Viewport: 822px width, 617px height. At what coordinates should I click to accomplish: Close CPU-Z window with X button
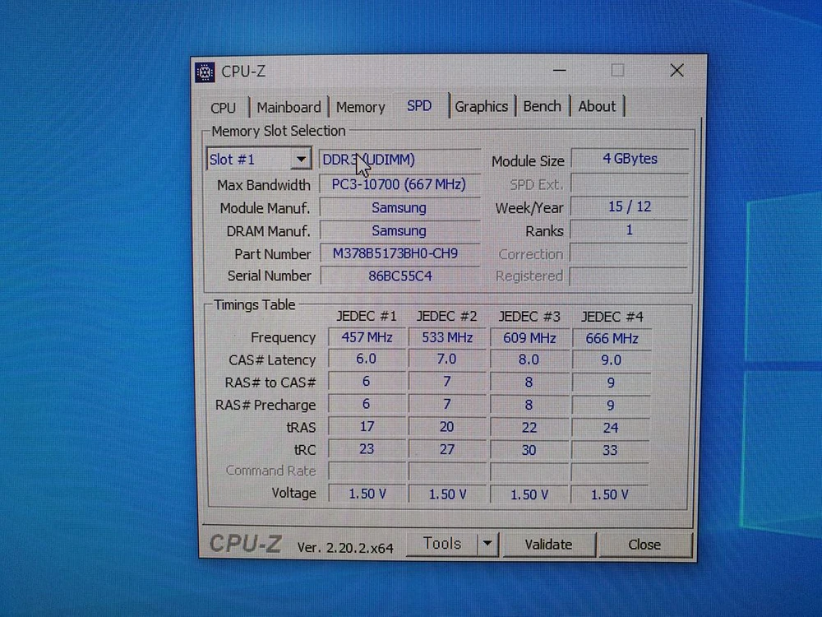click(x=677, y=70)
